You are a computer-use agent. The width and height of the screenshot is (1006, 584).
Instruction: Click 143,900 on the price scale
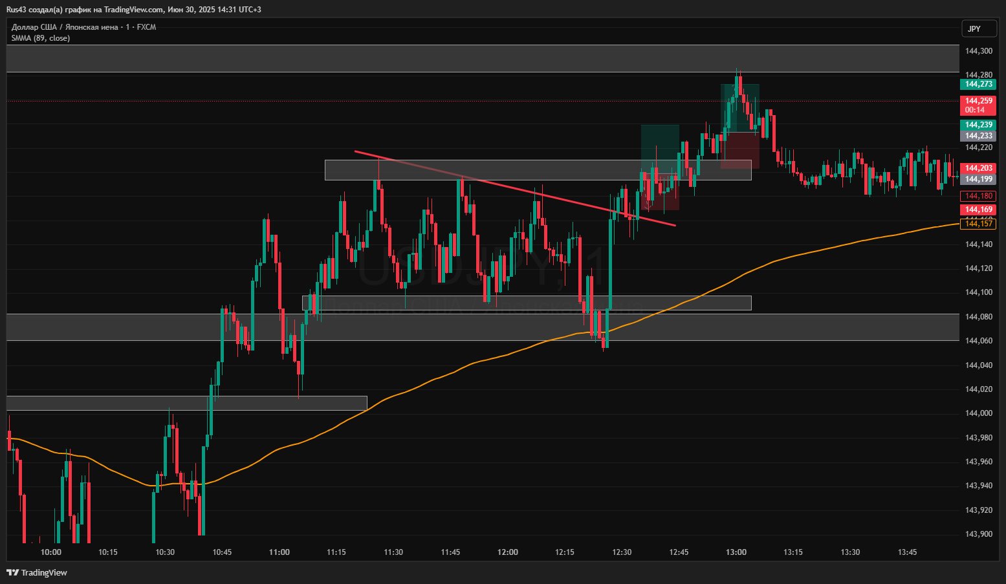coord(978,534)
